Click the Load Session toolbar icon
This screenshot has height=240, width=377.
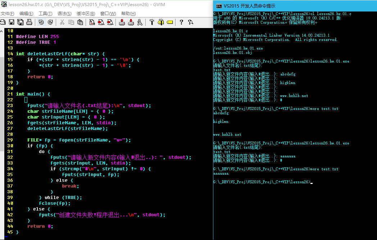tap(122, 22)
